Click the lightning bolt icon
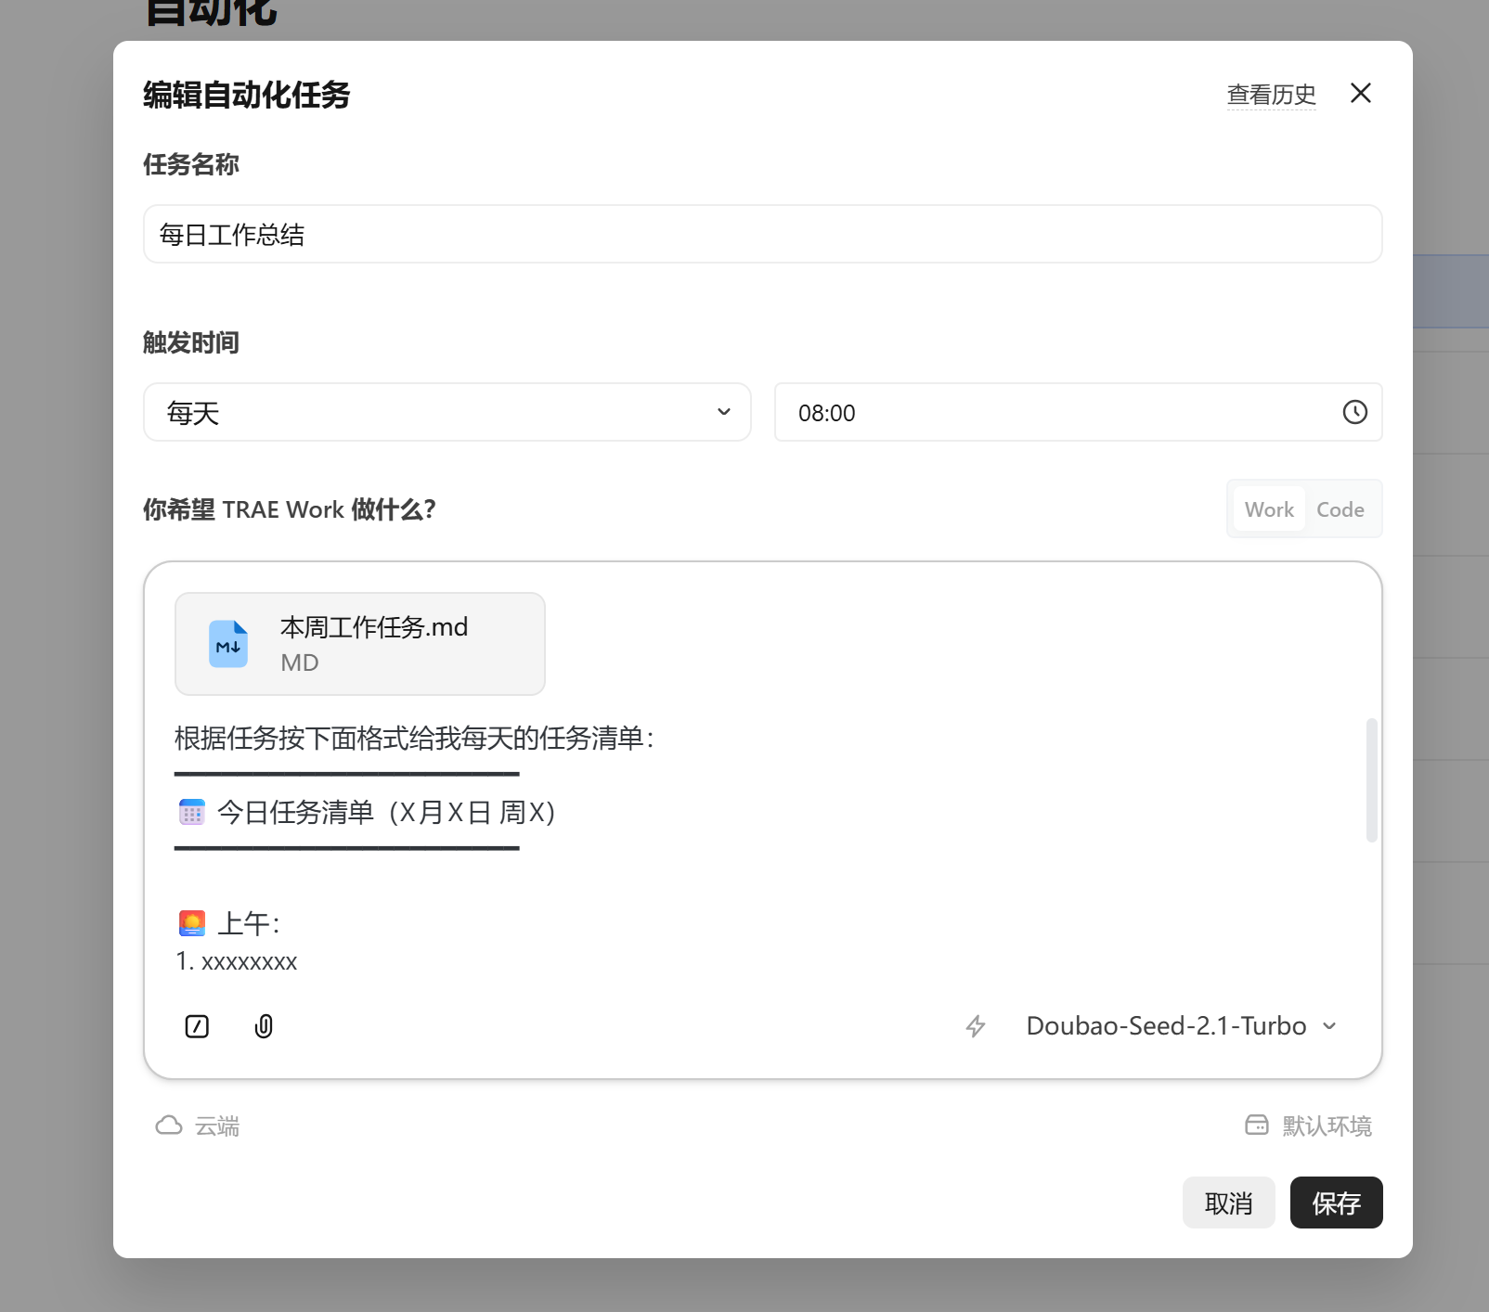Screen dimensions: 1489x1312 click(976, 1026)
